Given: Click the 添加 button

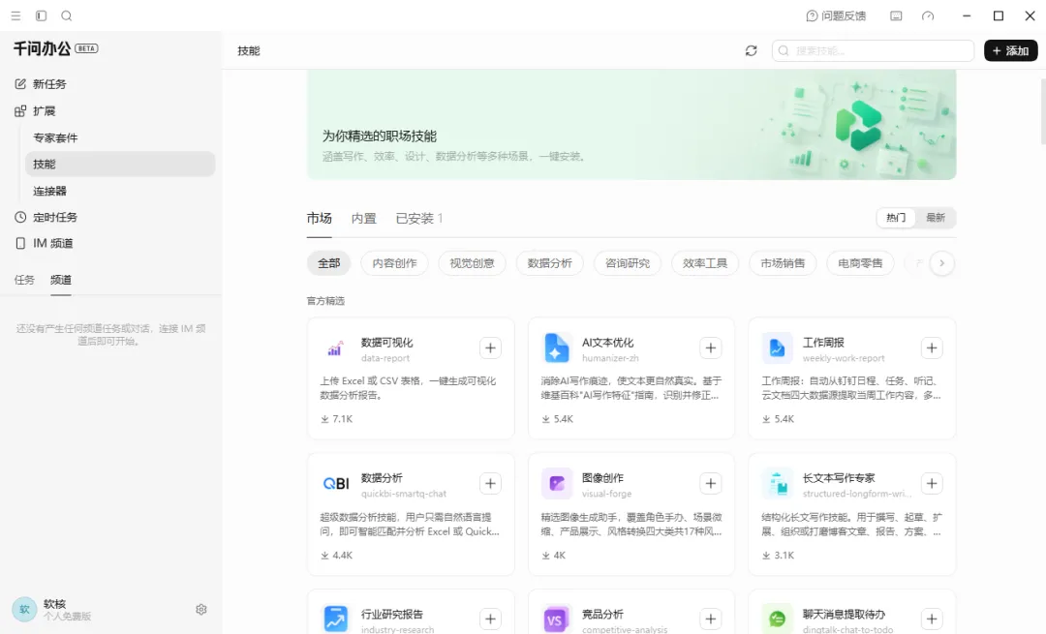Looking at the screenshot, I should click(1010, 50).
